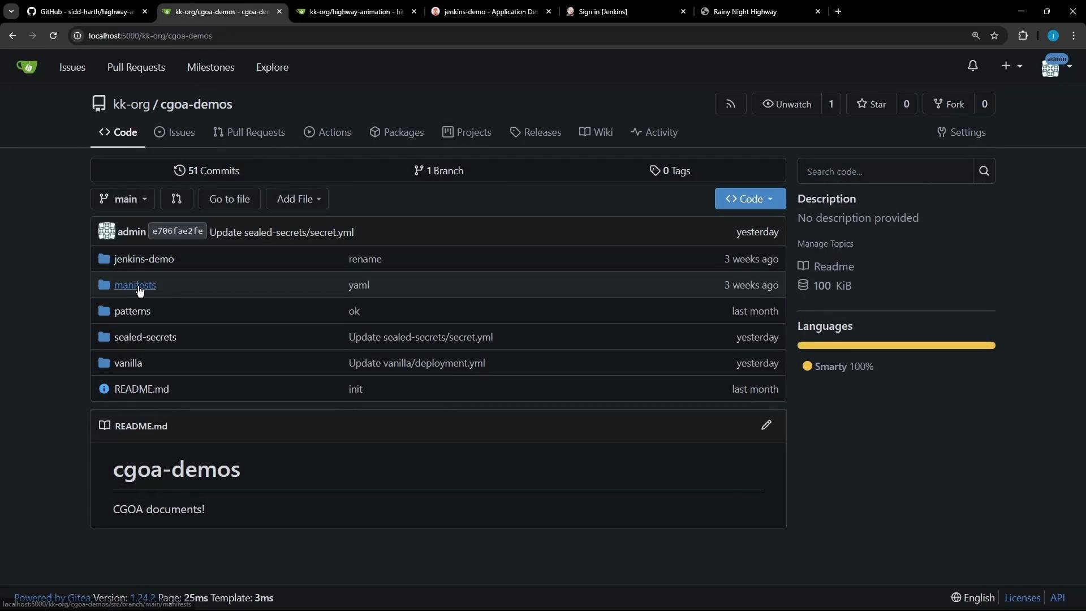
Task: Fork the cgoa-demos repository
Action: (949, 104)
